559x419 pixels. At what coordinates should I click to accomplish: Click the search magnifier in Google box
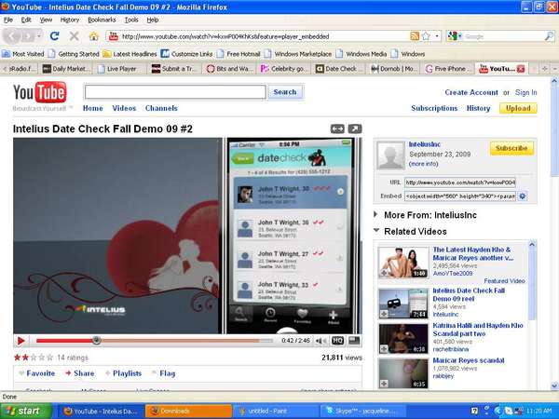[550, 36]
